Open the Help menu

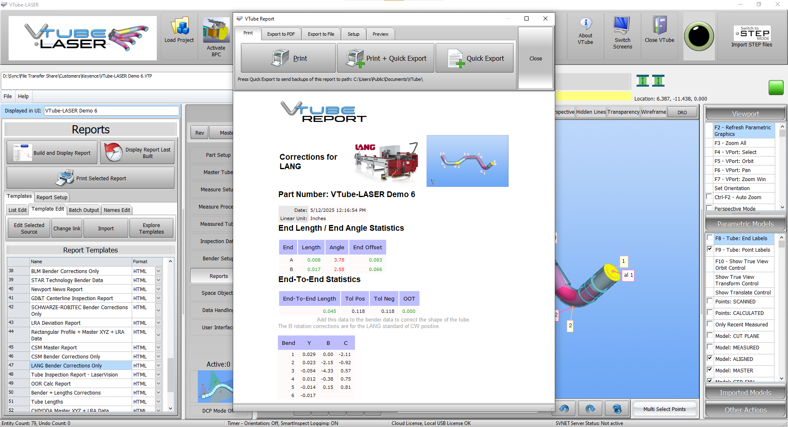point(23,96)
